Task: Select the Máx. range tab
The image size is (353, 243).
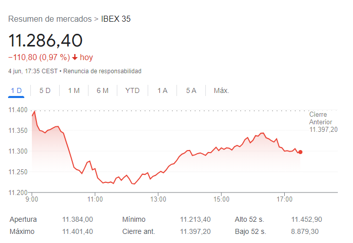Action: 222,90
